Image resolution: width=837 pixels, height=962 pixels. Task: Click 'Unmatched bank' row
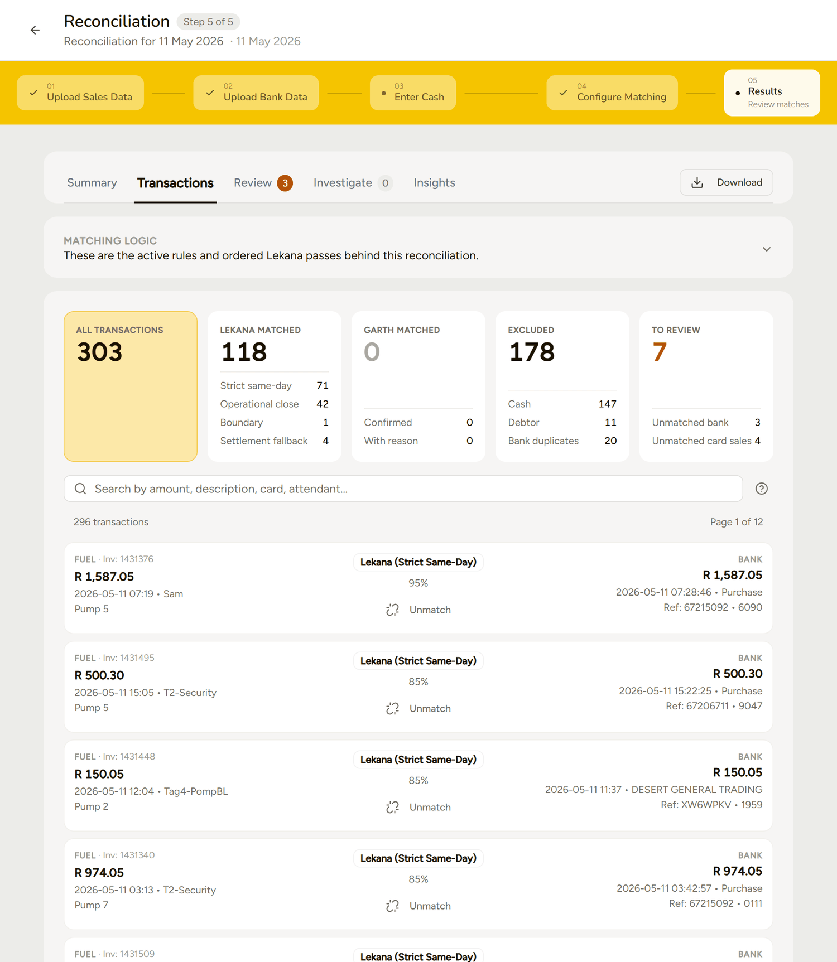click(706, 423)
